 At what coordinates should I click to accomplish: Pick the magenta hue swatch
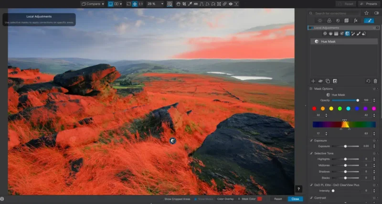[374, 109]
